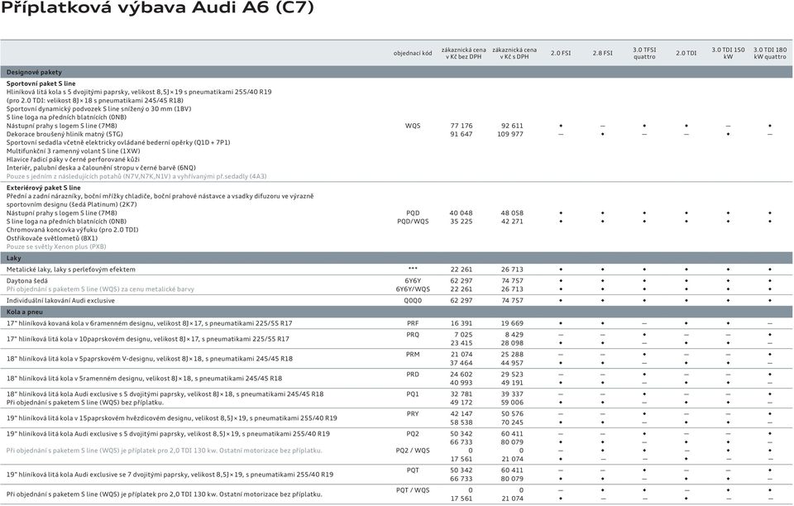
Task: Click the 'PQT / WQS' order code
Action: click(413, 490)
